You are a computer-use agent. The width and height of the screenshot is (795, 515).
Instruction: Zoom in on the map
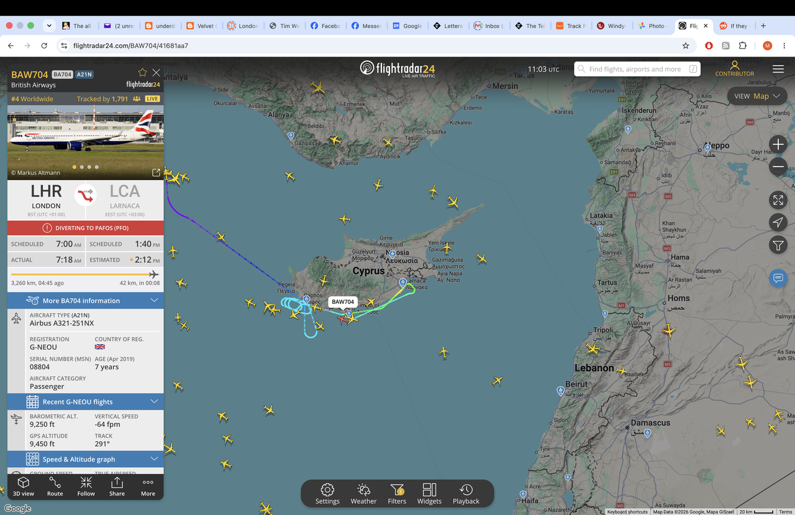click(x=778, y=144)
